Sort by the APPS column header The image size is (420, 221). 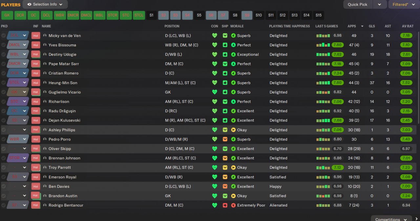352,26
